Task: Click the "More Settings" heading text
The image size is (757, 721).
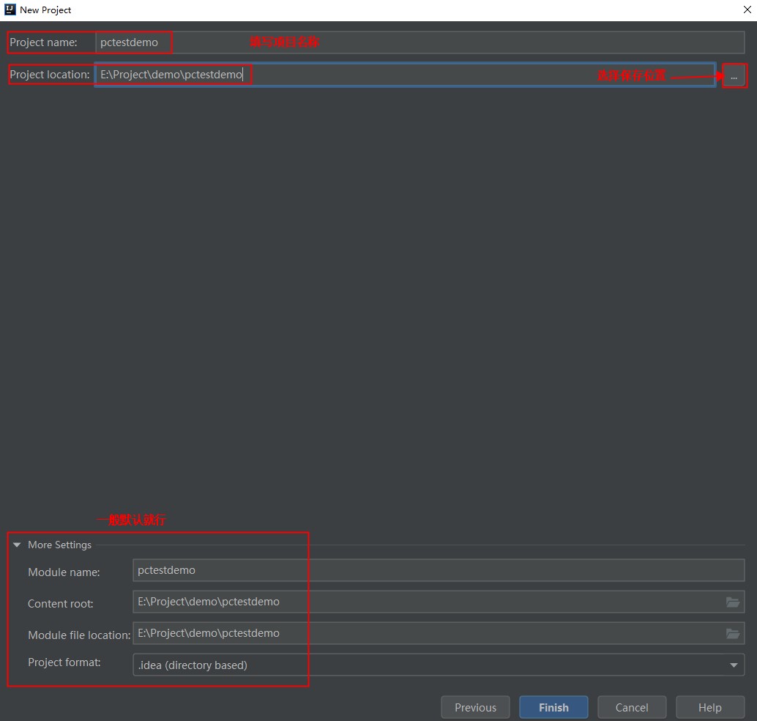Action: pyautogui.click(x=59, y=545)
